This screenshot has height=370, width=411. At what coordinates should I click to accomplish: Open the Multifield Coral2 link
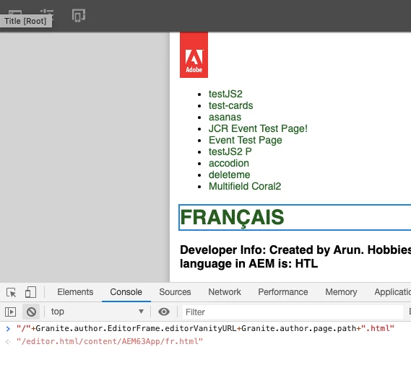click(245, 186)
